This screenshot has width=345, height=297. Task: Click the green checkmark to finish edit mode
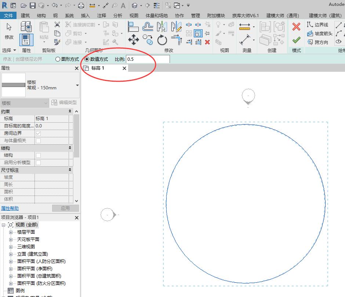click(x=296, y=40)
